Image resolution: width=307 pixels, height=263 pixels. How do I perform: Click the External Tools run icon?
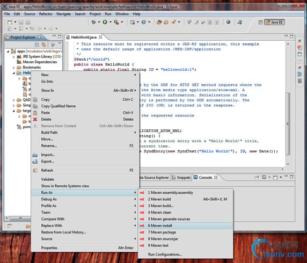(116, 22)
